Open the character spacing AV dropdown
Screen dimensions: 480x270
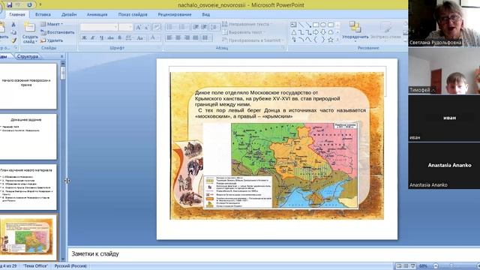[x=129, y=37]
